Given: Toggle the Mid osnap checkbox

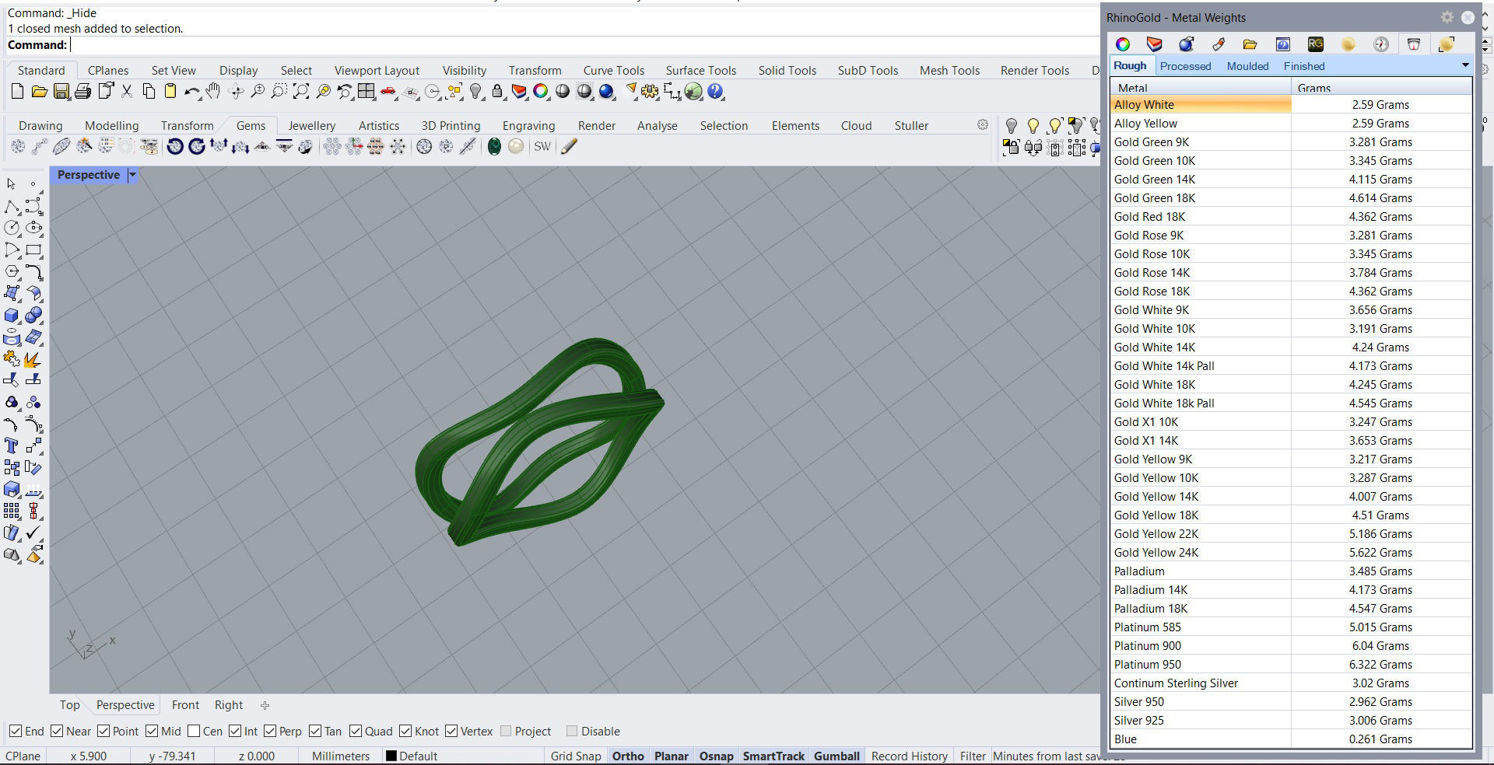Looking at the screenshot, I should (x=152, y=731).
